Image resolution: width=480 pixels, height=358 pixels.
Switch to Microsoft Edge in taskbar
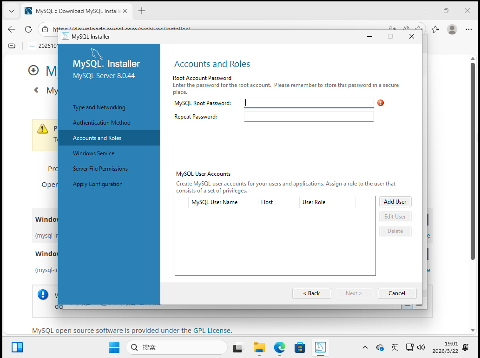[279, 348]
